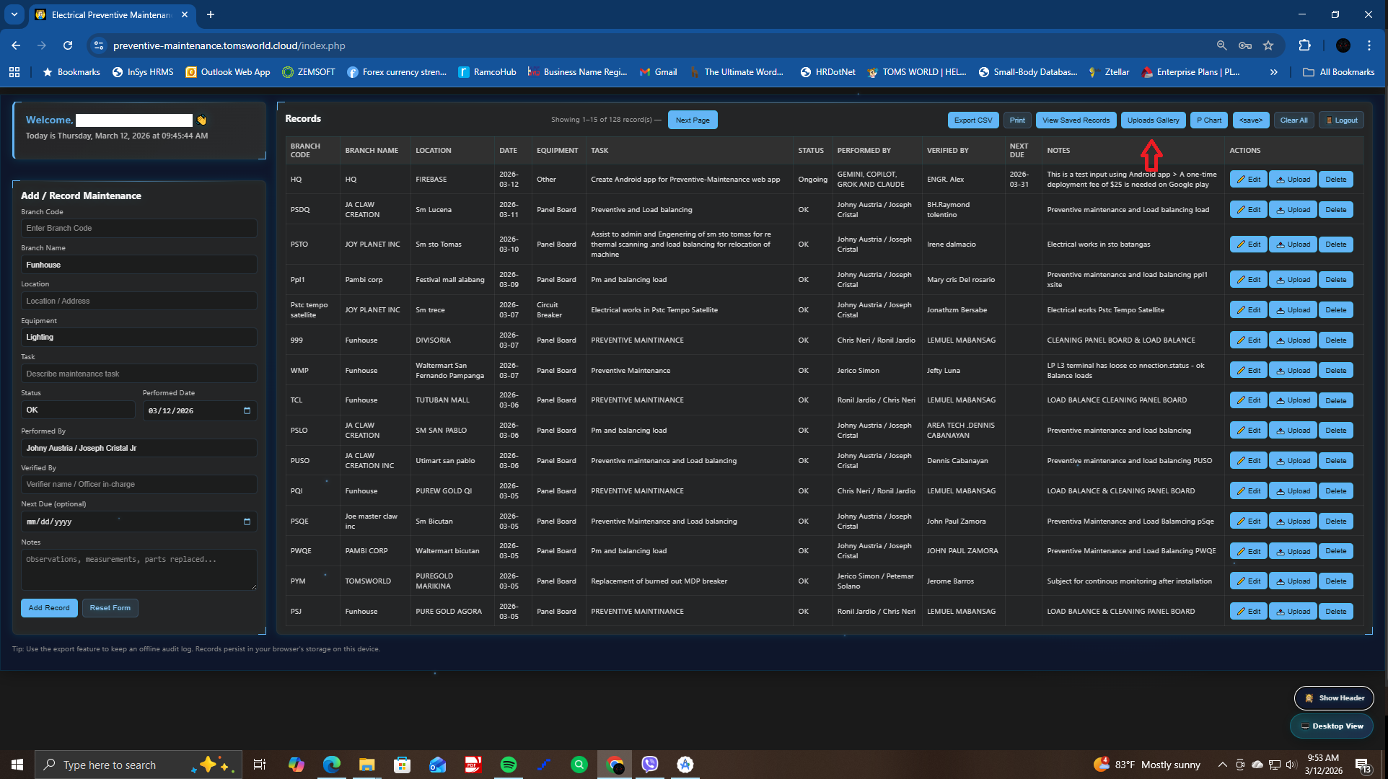The image size is (1388, 779).
Task: Open Spotify from the Windows taskbar
Action: point(508,765)
